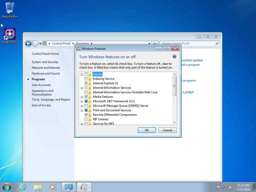Minimize the Windows Features dialog
Viewport: 256px width, 192px height.
[158, 49]
